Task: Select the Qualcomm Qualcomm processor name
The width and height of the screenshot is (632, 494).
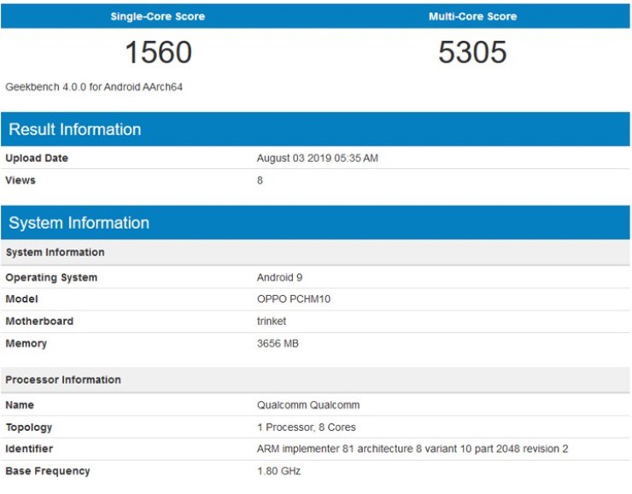Action: [x=308, y=405]
